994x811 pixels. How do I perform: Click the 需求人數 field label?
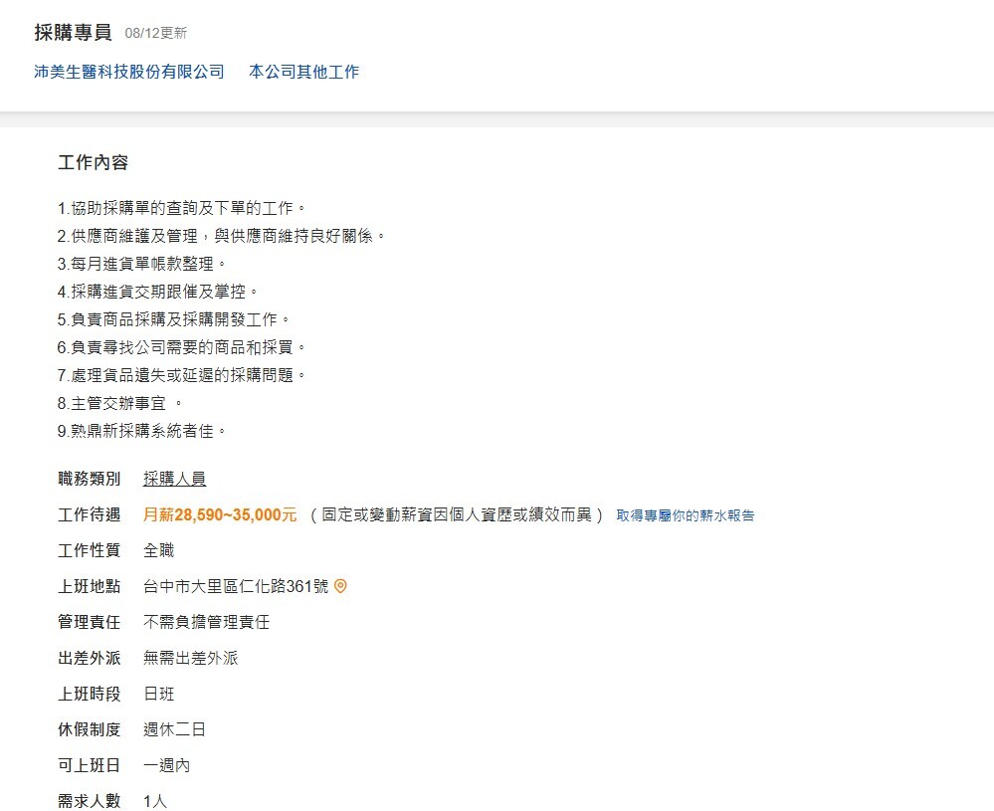(90, 801)
